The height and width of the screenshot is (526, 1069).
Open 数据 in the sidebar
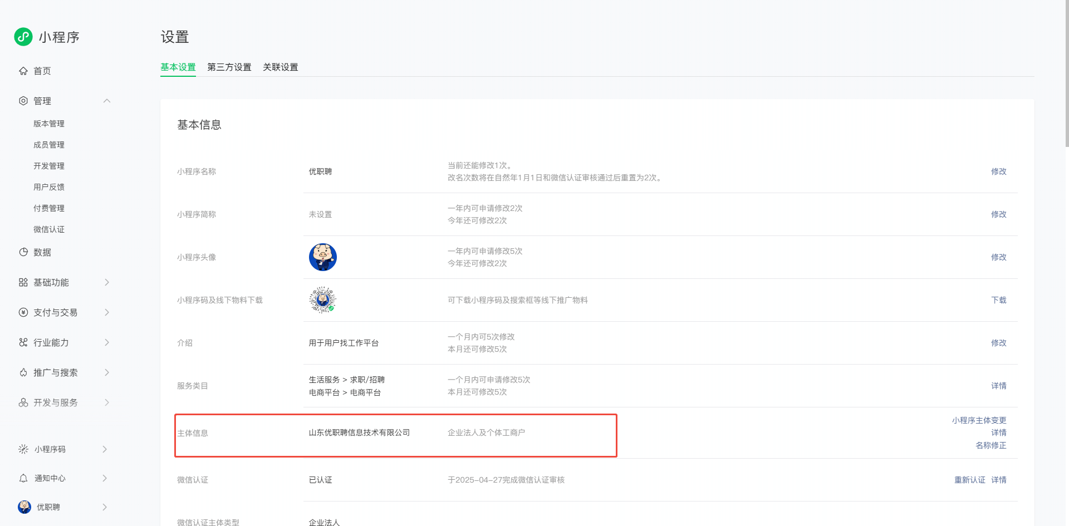(x=42, y=252)
